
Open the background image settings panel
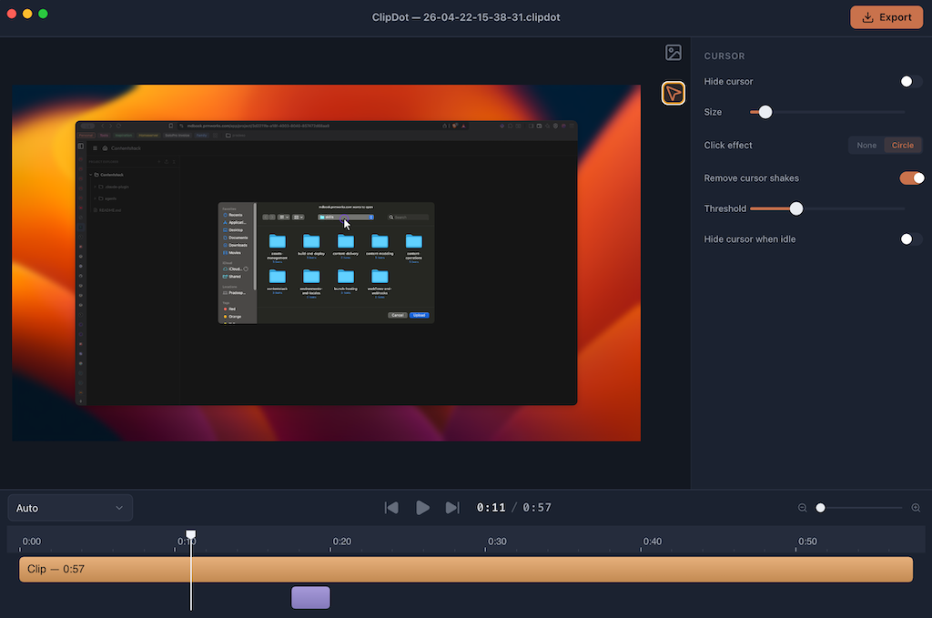pos(674,53)
